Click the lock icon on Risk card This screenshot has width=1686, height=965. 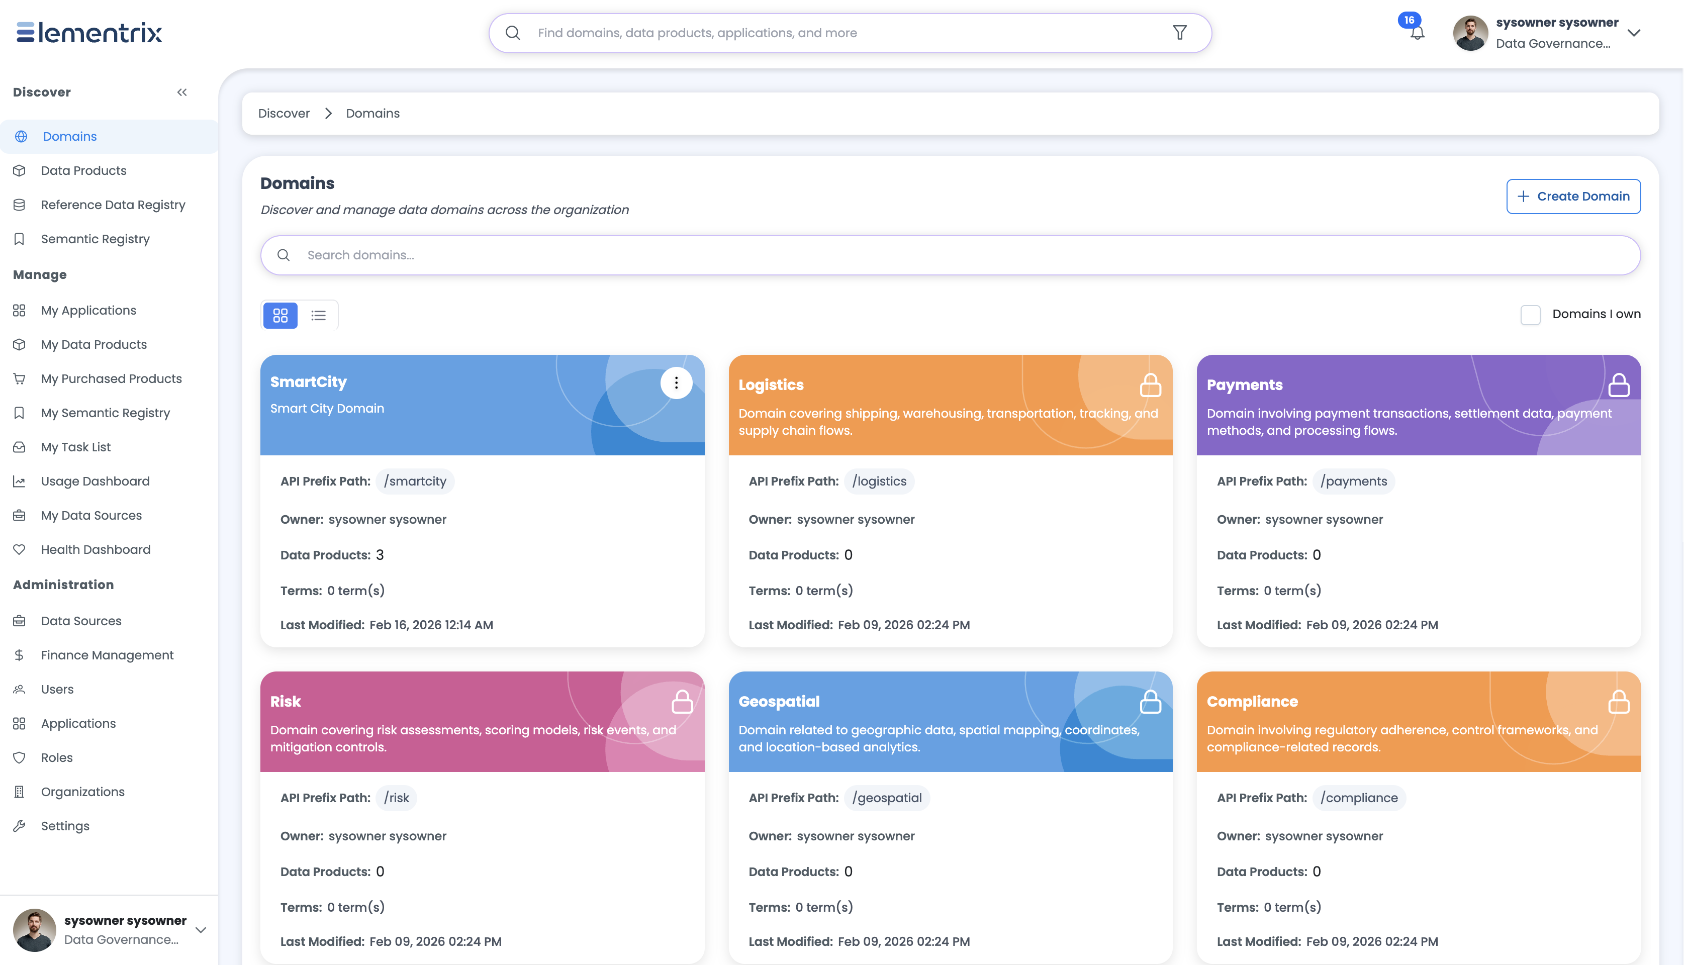(682, 701)
